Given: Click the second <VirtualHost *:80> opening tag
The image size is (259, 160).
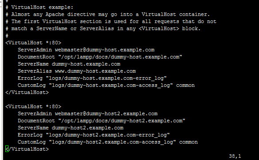Looking at the screenshot, I should pyautogui.click(x=33, y=106).
